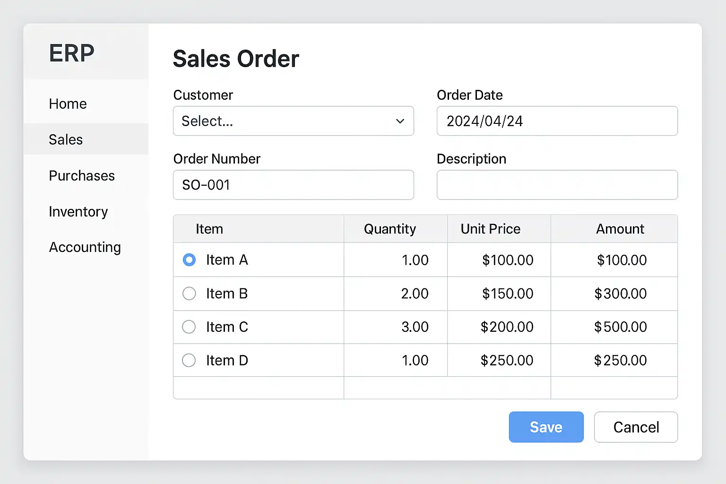Select the Item A radio button
The width and height of the screenshot is (726, 484).
coord(189,260)
